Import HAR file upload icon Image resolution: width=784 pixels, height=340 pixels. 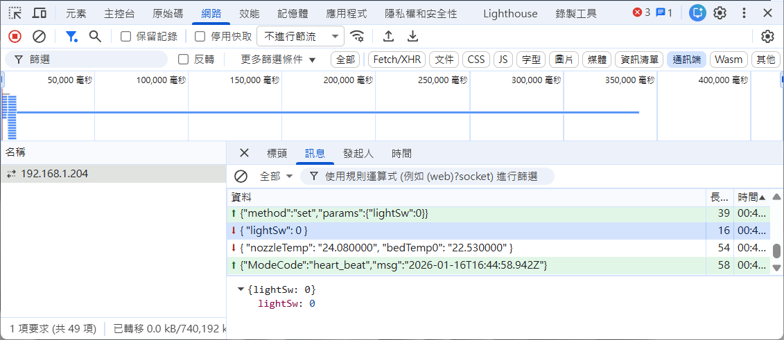pyautogui.click(x=388, y=36)
